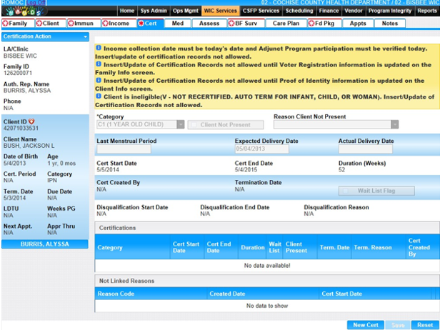This screenshot has width=440, height=330.
Task: Open the CSFP Services menu
Action: click(261, 11)
